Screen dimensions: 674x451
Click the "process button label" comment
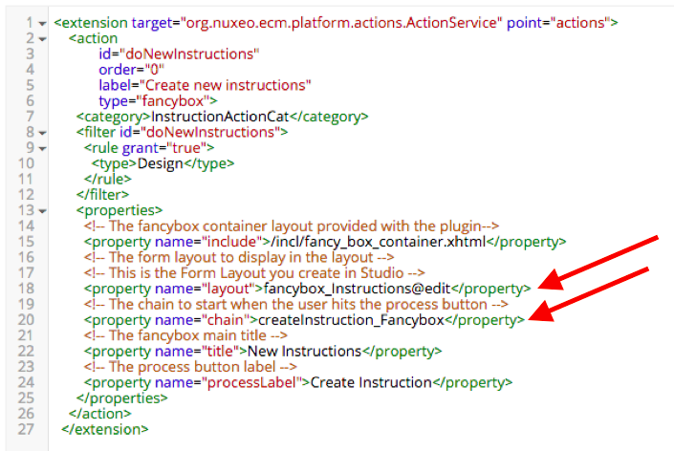tap(190, 367)
